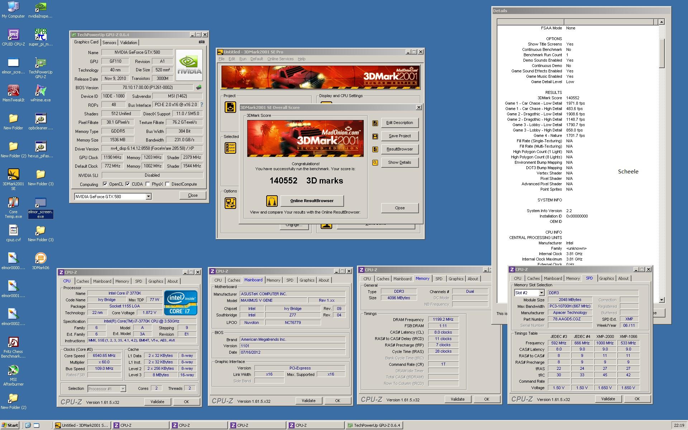
Task: Launch MemTweakIt desktop icon
Action: [13, 94]
